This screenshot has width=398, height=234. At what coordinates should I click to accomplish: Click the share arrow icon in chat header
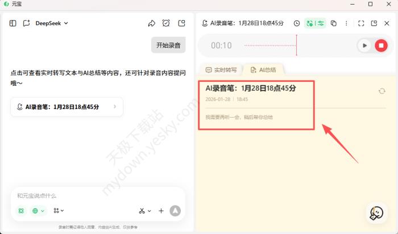click(x=152, y=23)
